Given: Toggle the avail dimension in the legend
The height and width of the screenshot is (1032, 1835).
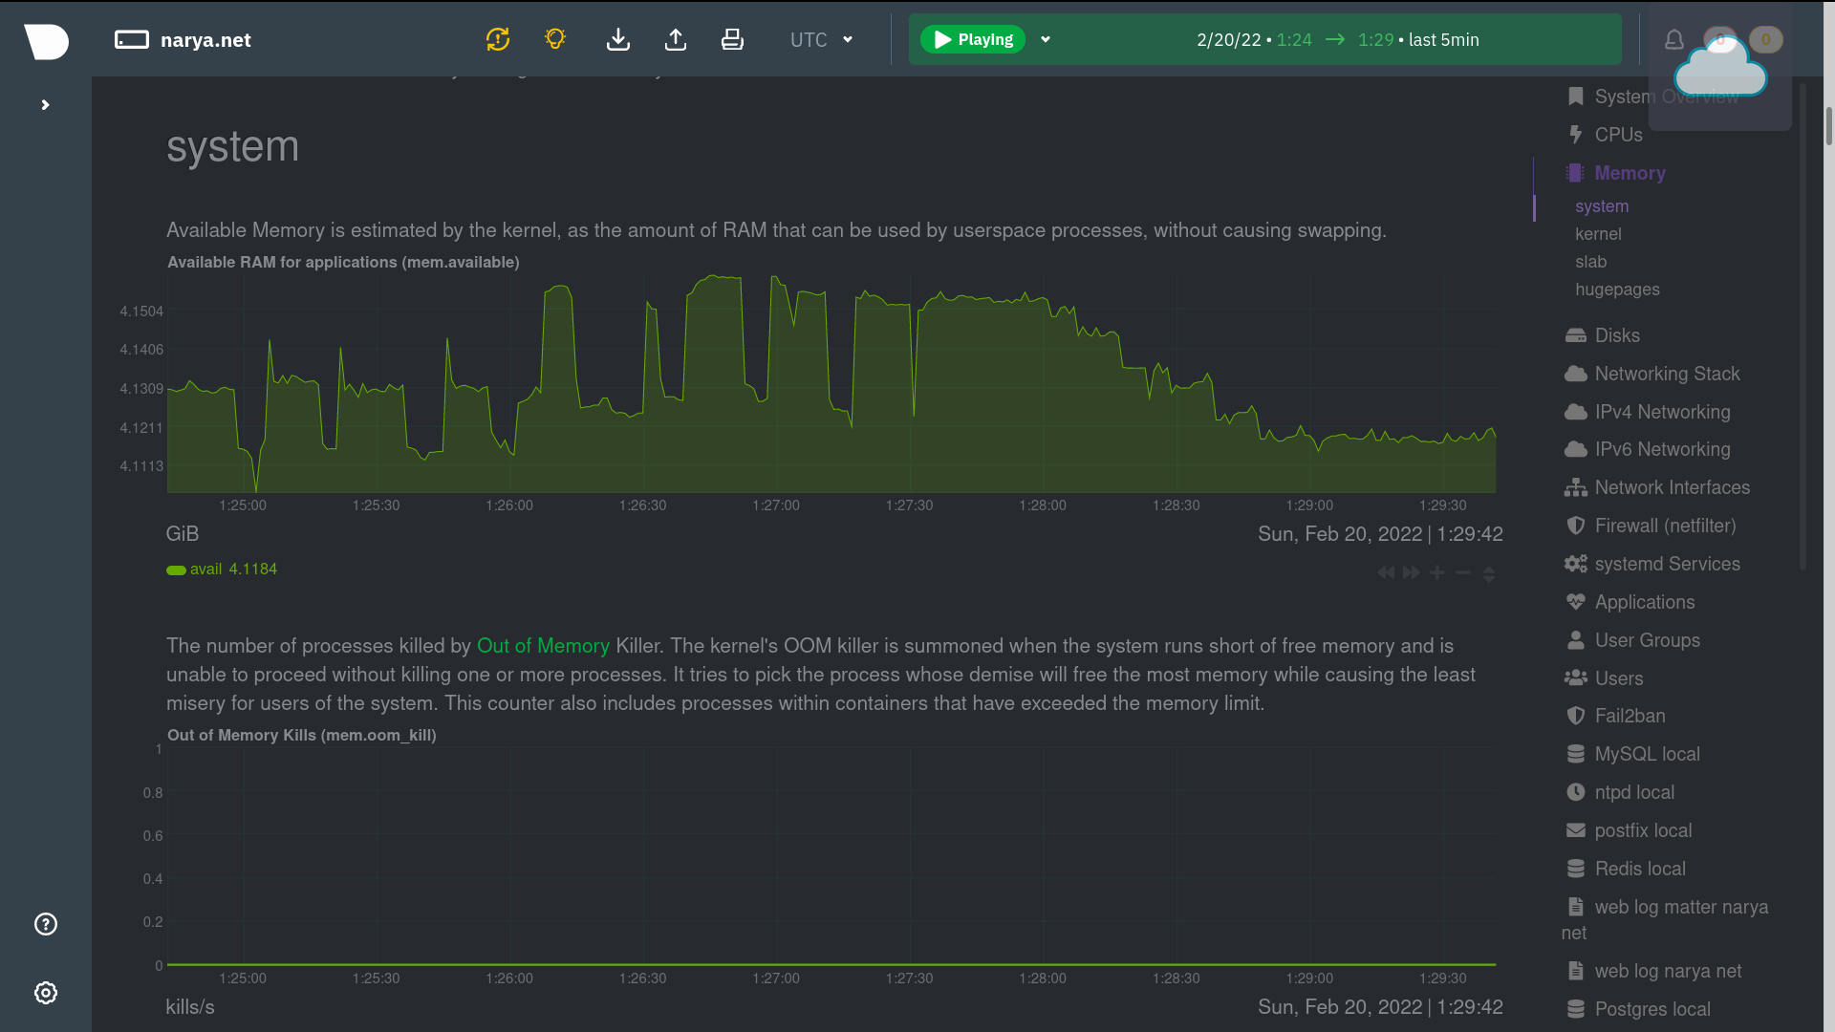Looking at the screenshot, I should click(205, 570).
